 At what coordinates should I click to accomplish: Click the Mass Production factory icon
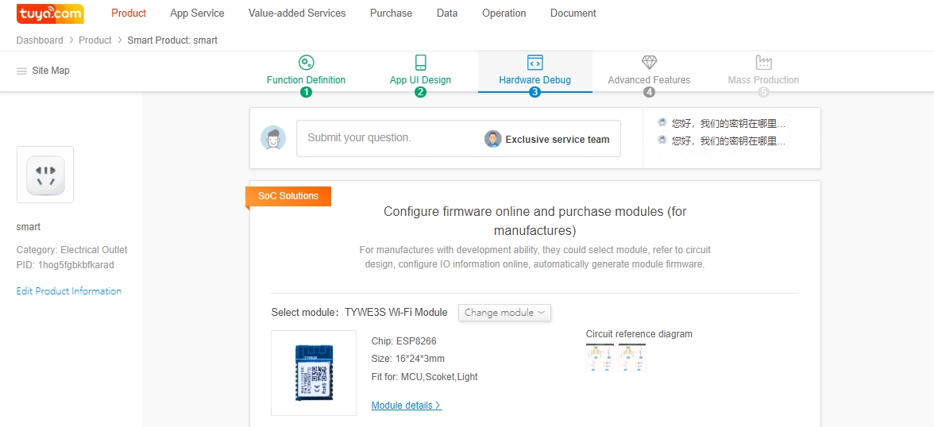(x=764, y=63)
